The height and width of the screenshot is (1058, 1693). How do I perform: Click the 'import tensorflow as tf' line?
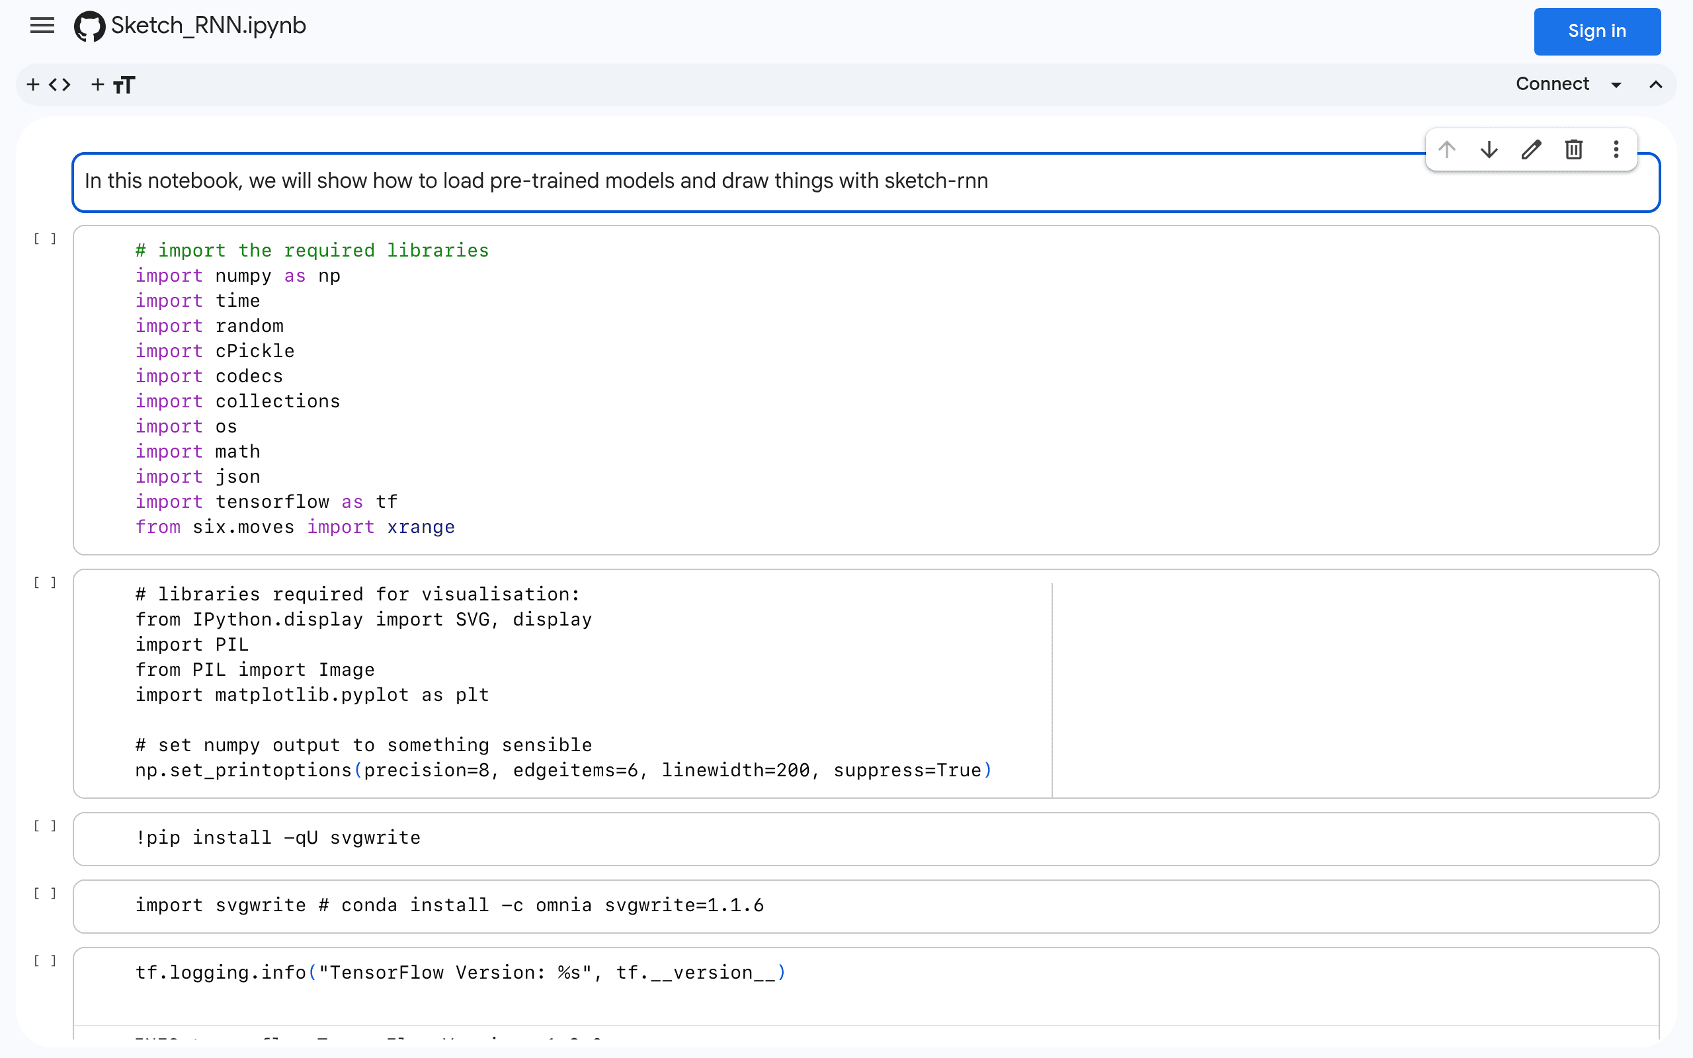click(267, 502)
